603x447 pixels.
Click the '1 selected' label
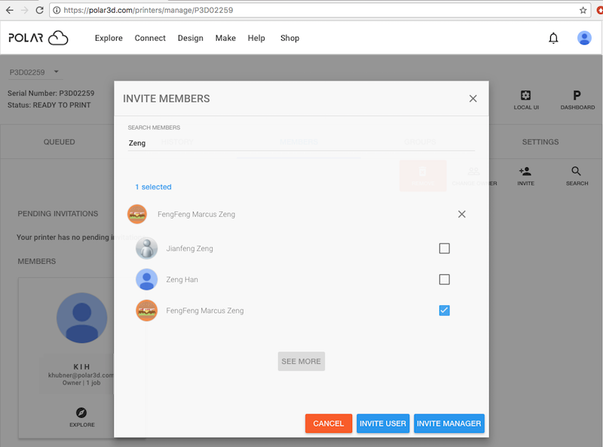point(153,187)
